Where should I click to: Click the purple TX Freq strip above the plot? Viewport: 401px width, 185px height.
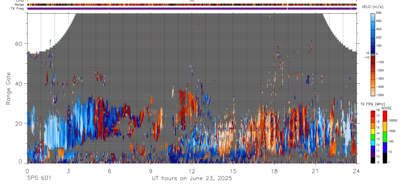192,8
